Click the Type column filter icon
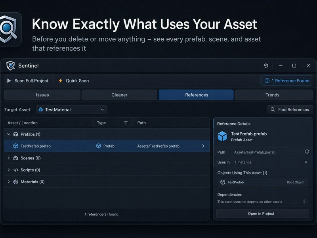 click(x=126, y=123)
